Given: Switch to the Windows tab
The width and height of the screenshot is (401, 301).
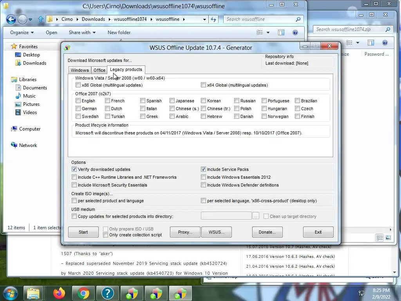Looking at the screenshot, I should (x=80, y=70).
